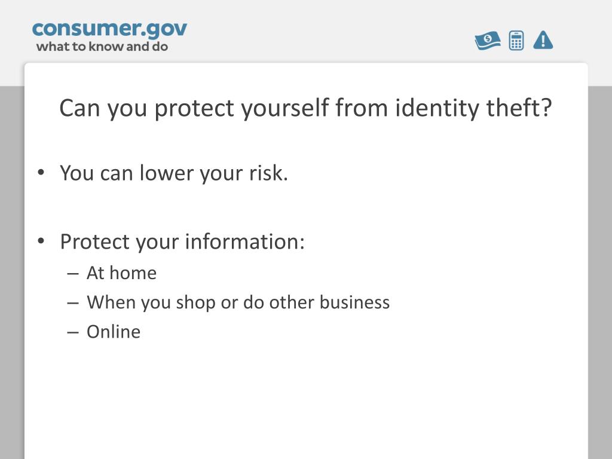Select 'When you shop or do other business'

point(238,302)
